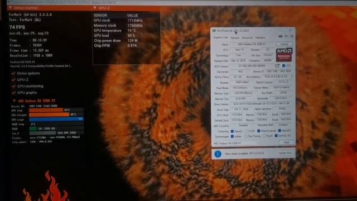
Task: Toggle the UEFI checkbox in GPU-Z
Action: (283, 66)
